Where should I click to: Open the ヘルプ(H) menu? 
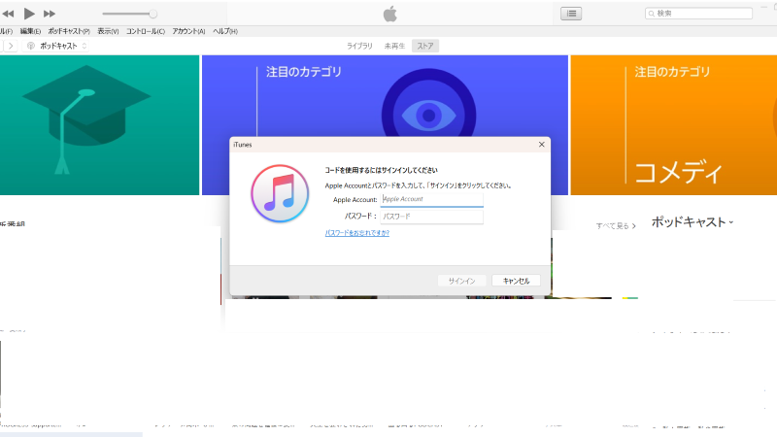(225, 31)
